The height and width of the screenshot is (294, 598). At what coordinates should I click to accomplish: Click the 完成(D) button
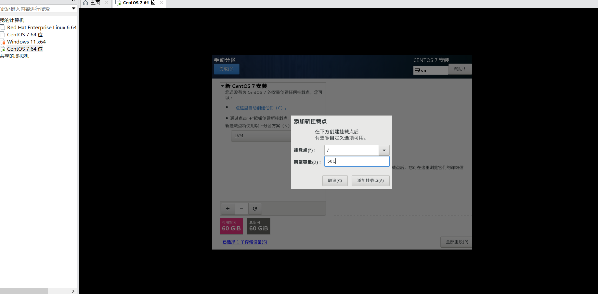pos(227,69)
